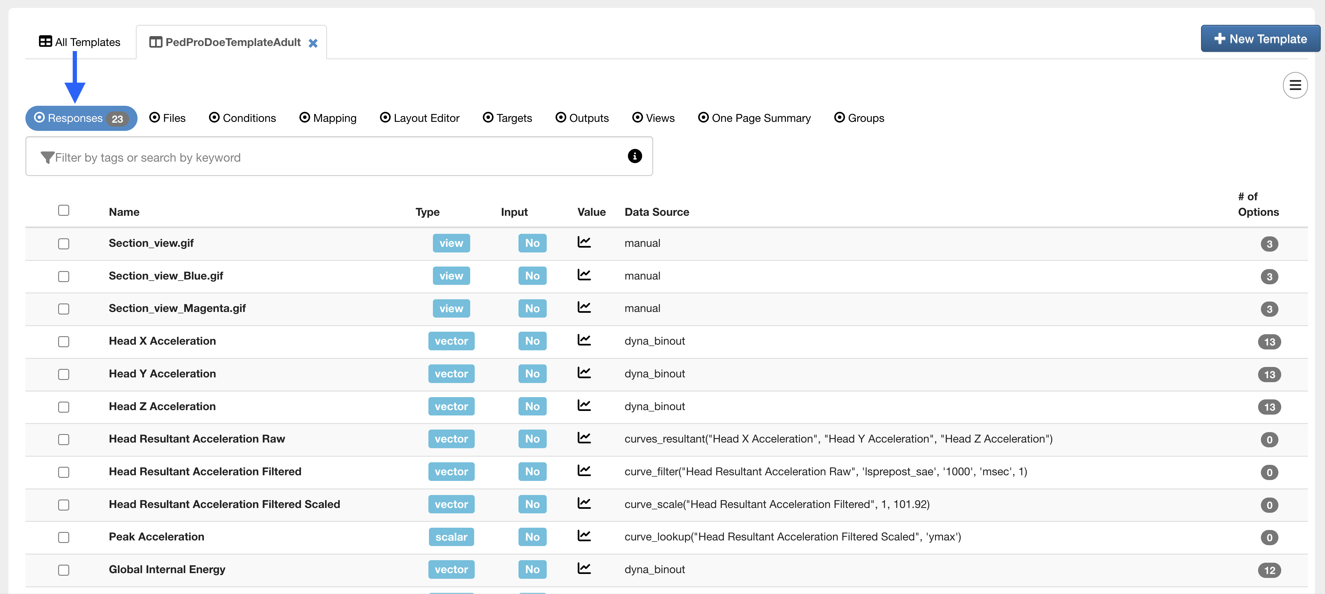This screenshot has width=1325, height=594.
Task: Click the chart icon for Section_view.gif row
Action: click(584, 242)
